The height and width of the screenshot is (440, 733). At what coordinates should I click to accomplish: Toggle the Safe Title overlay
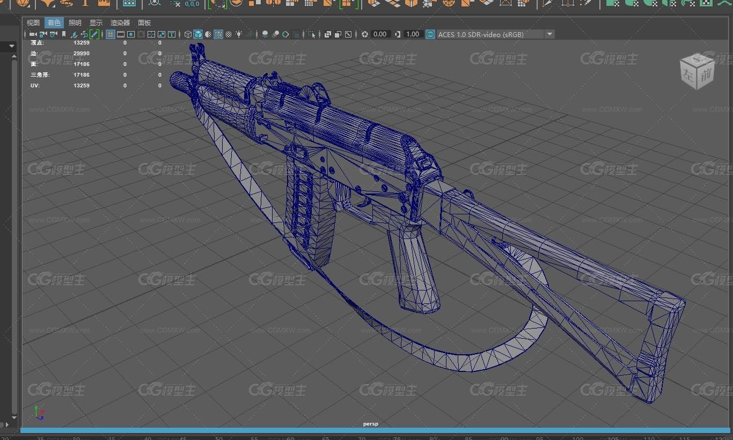[x=172, y=34]
